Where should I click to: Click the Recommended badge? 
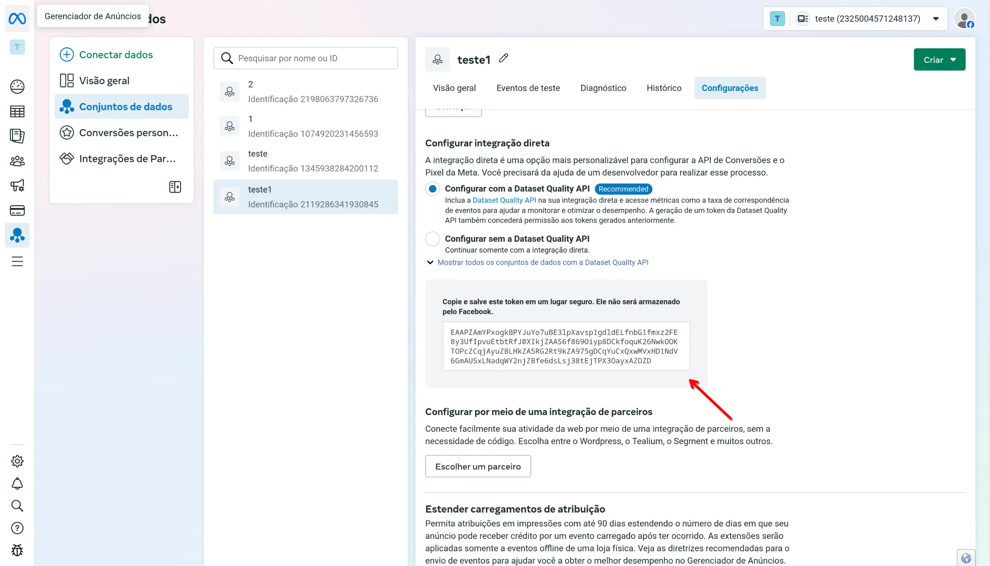point(623,189)
